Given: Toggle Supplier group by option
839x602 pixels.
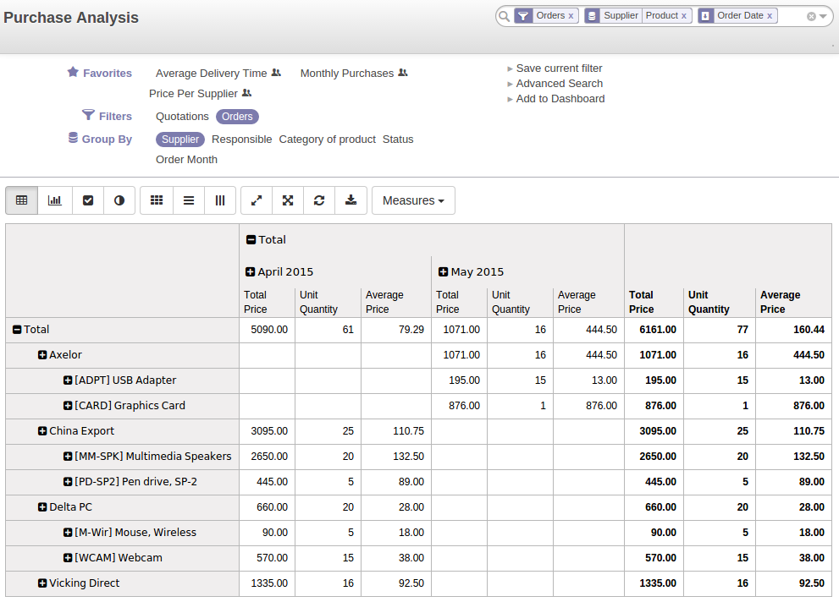Looking at the screenshot, I should point(180,140).
